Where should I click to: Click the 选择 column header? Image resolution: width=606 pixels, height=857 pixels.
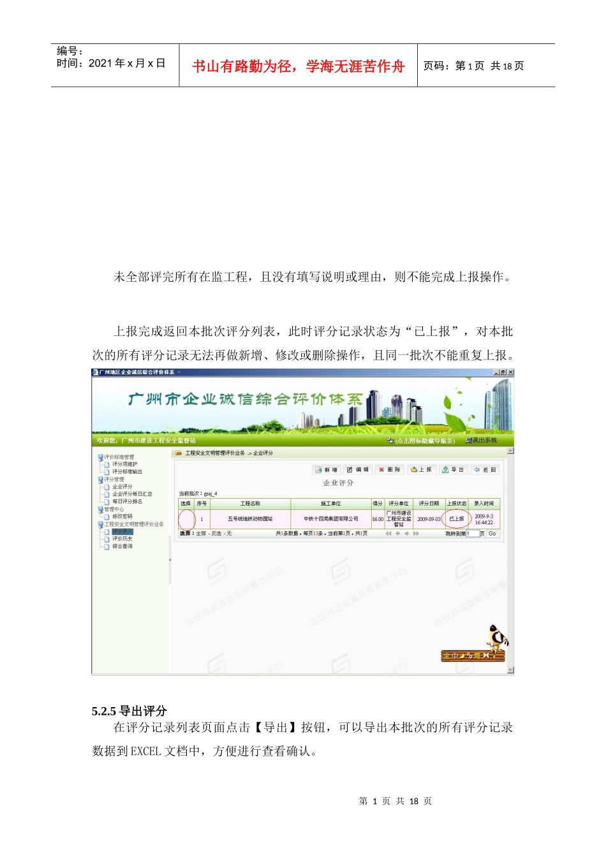186,504
